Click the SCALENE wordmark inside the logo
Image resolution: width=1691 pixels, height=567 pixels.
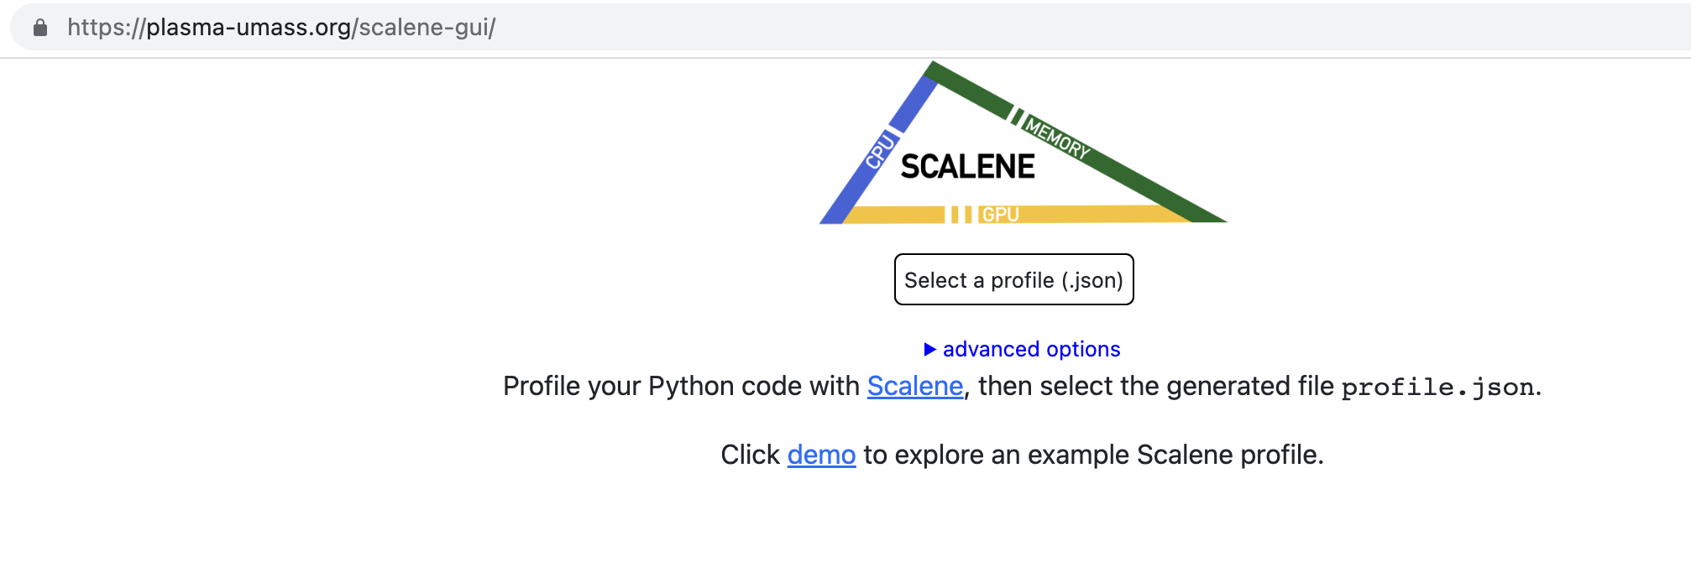pyautogui.click(x=967, y=165)
